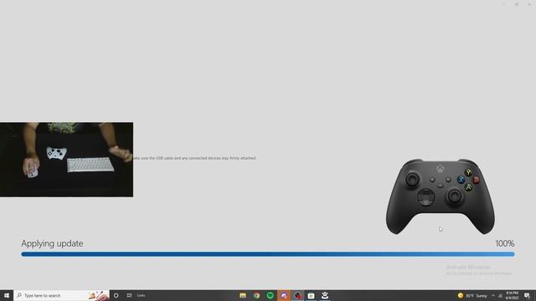Open the Windows Start menu
Image resolution: width=536 pixels, height=301 pixels.
point(7,295)
